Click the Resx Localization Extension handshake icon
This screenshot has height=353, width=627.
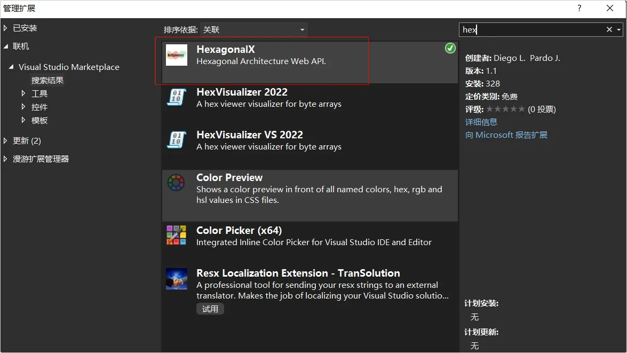point(176,279)
